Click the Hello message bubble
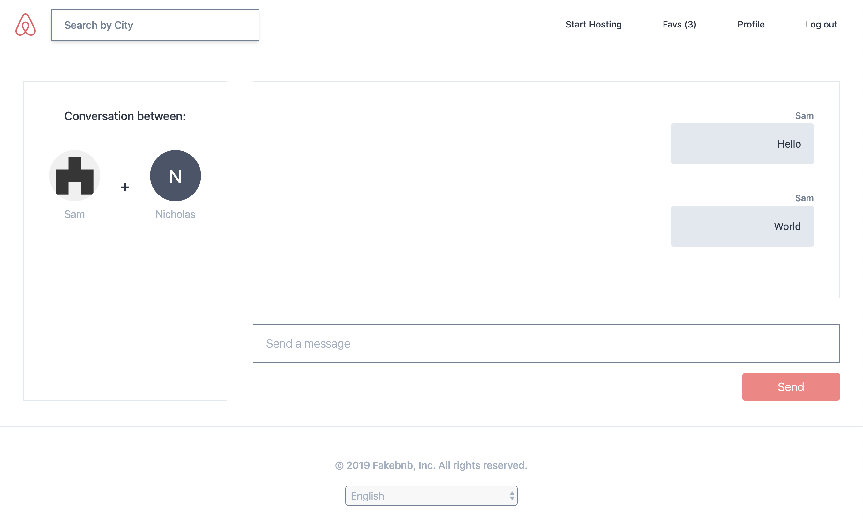Image resolution: width=863 pixels, height=520 pixels. [x=742, y=144]
